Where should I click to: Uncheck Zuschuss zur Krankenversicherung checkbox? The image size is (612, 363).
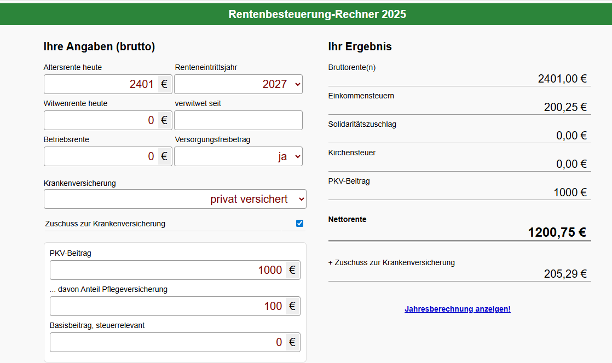click(x=299, y=223)
